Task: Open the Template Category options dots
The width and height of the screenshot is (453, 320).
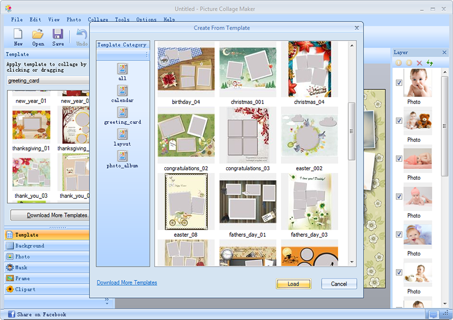Action: point(147,55)
